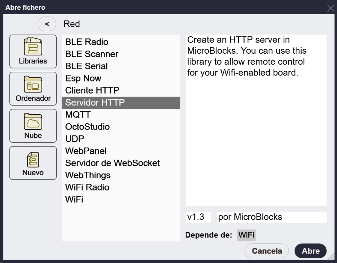Screen dimensions: 337x263
Task: Click the HTTP server description text
Action: (247, 56)
